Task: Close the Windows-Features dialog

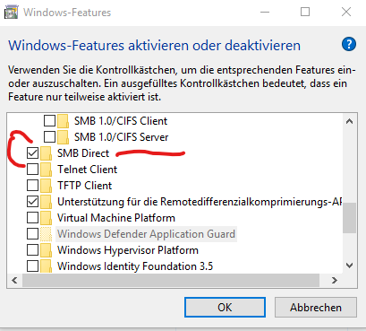Action: (346, 13)
